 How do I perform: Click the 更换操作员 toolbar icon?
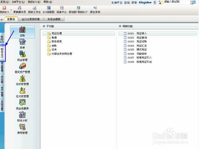click(x=20, y=10)
